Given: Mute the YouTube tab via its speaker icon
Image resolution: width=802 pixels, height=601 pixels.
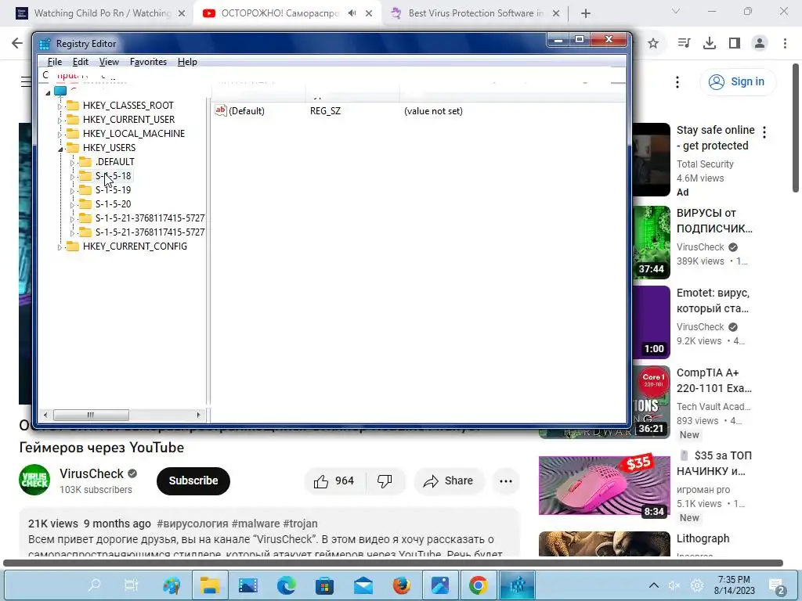Looking at the screenshot, I should [352, 13].
